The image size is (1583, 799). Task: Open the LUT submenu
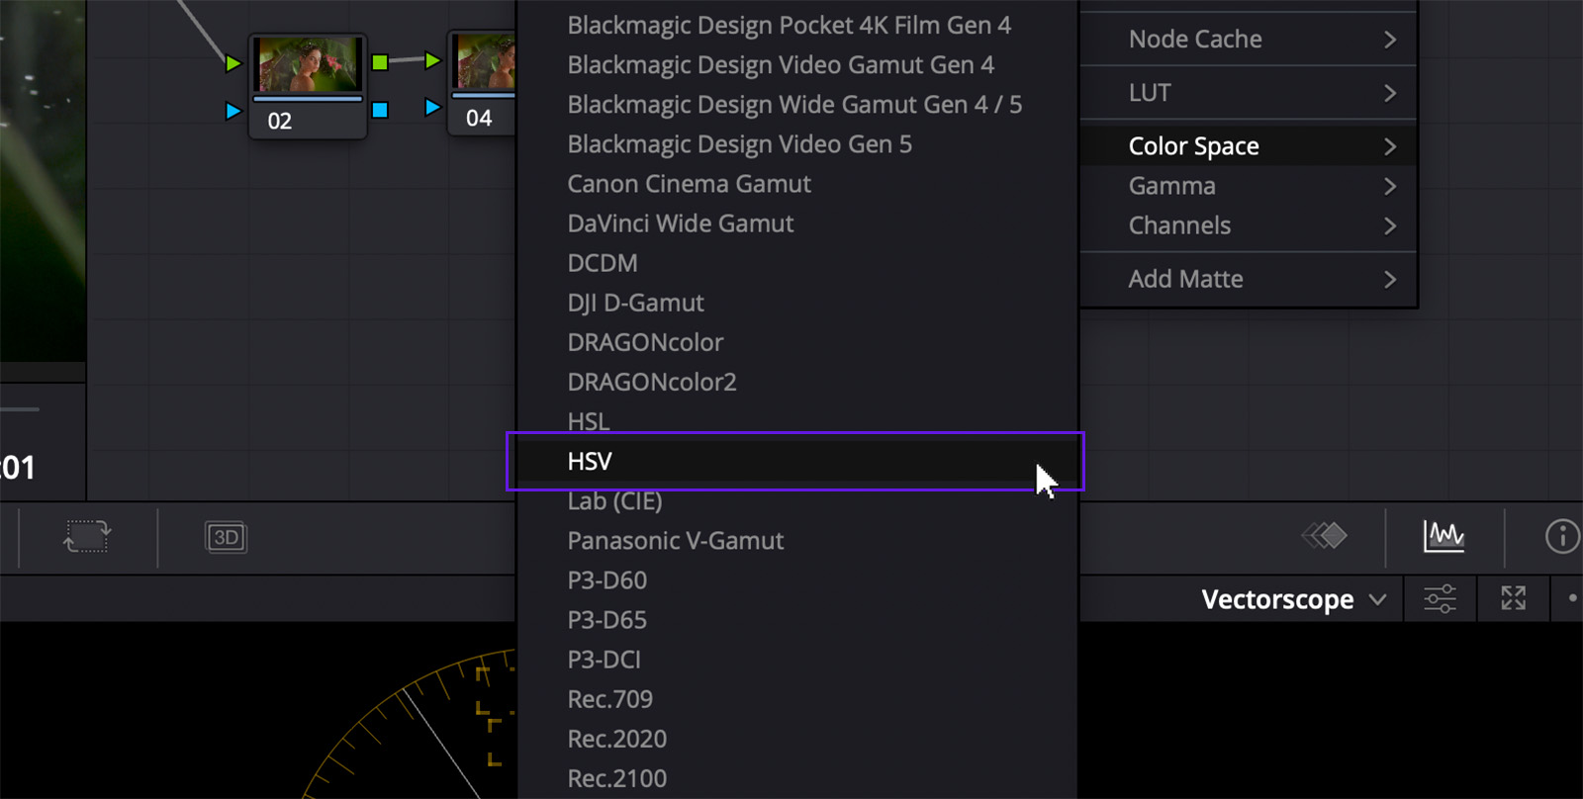coord(1249,93)
